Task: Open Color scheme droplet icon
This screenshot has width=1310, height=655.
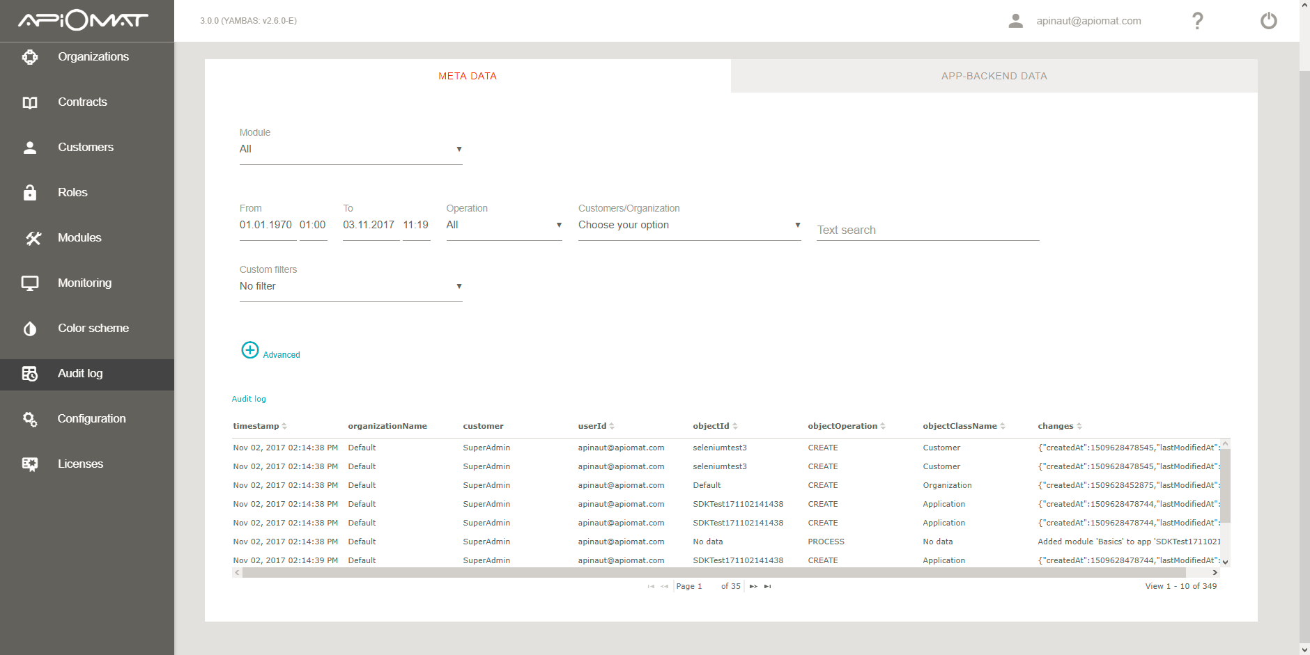Action: 30,329
